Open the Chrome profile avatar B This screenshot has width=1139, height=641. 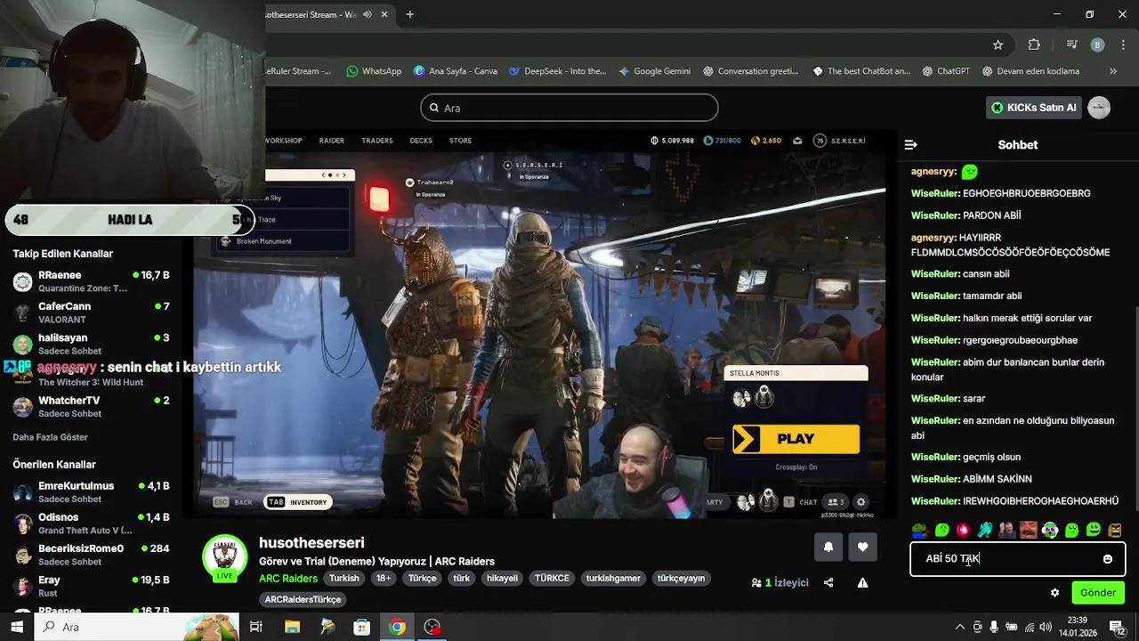tap(1098, 45)
